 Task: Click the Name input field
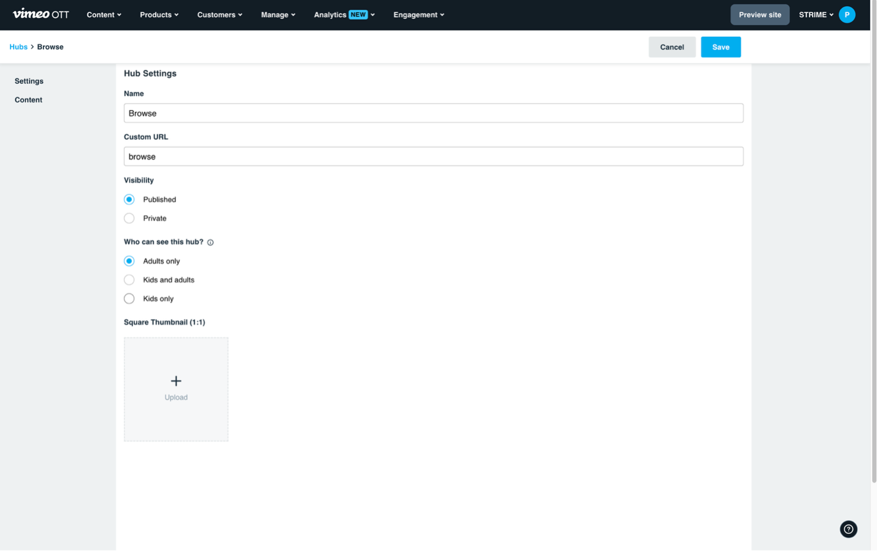click(434, 113)
